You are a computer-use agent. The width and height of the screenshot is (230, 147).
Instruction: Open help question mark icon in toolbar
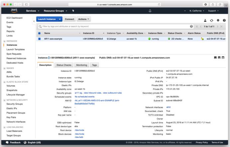[x=224, y=20]
